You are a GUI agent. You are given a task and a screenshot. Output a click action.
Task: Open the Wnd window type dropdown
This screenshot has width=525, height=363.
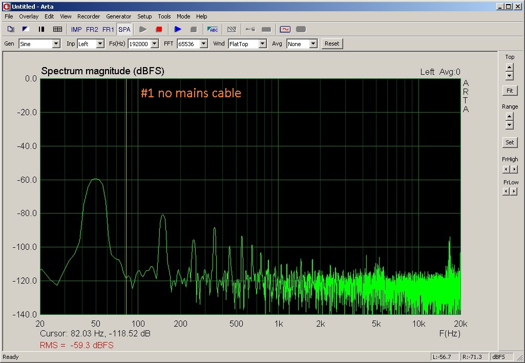[262, 44]
